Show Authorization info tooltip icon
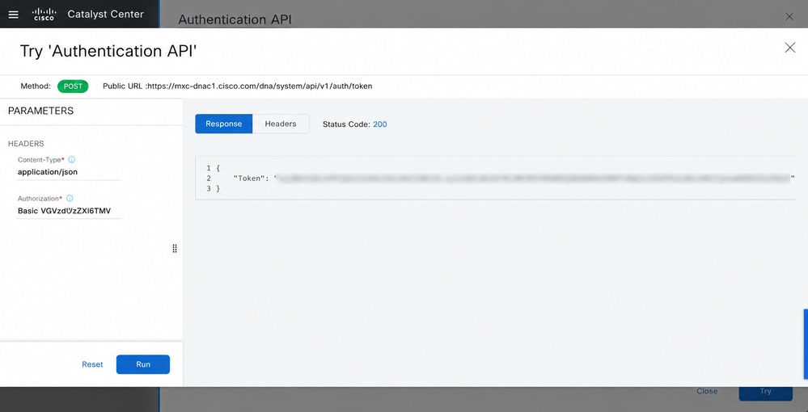The image size is (808, 412). pos(70,198)
